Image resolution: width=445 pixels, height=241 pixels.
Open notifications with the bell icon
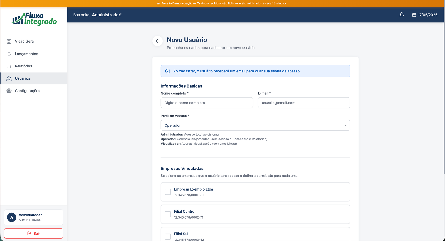pos(402,15)
